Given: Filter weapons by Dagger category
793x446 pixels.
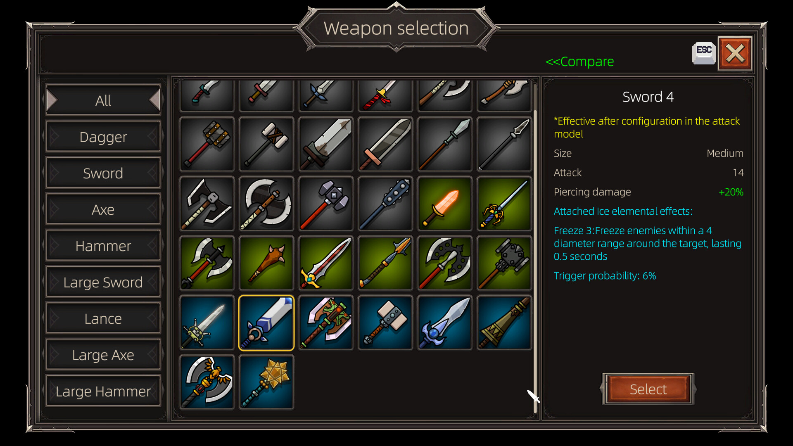Looking at the screenshot, I should (103, 137).
